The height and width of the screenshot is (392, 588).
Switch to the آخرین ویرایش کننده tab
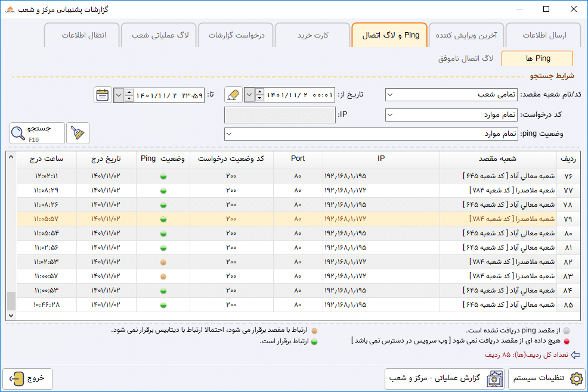(x=466, y=35)
